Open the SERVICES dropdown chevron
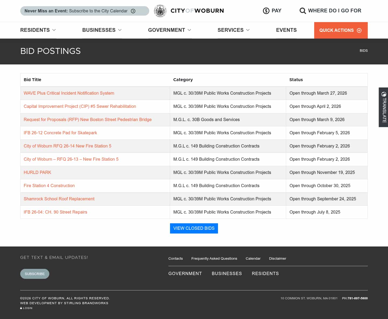 248,30
